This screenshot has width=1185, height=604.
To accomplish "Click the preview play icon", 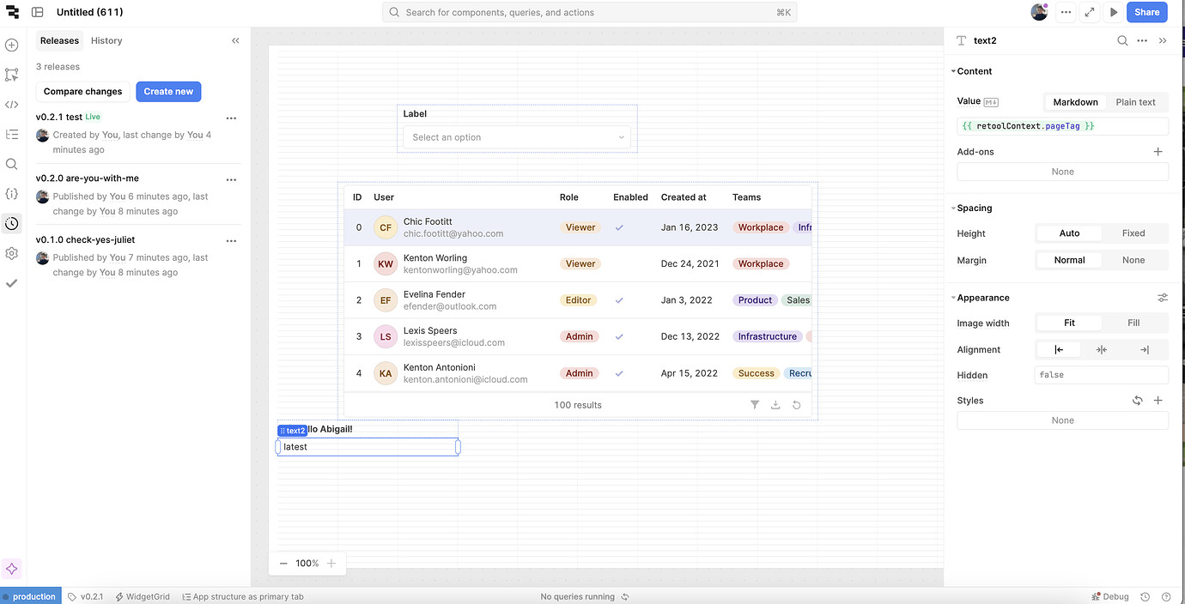I will click(1114, 12).
